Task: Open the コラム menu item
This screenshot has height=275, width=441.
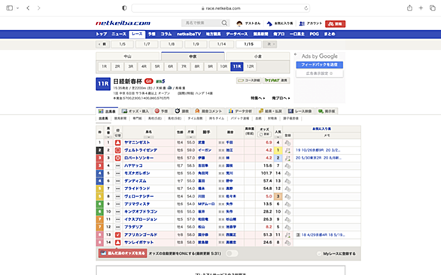Action: 166,34
